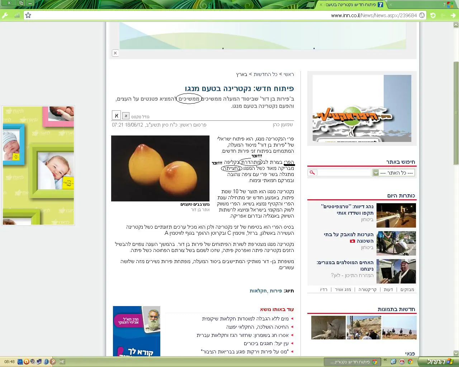Expand hidden system tray icons arrow

tap(53, 362)
